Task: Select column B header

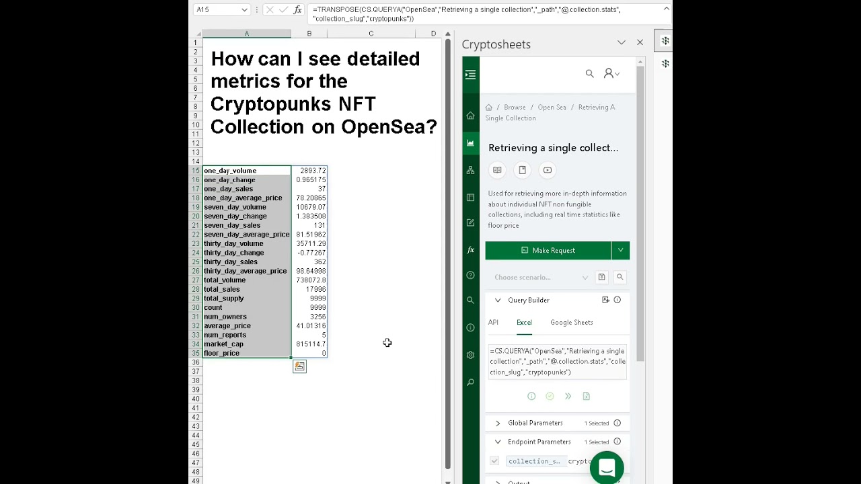Action: tap(309, 34)
